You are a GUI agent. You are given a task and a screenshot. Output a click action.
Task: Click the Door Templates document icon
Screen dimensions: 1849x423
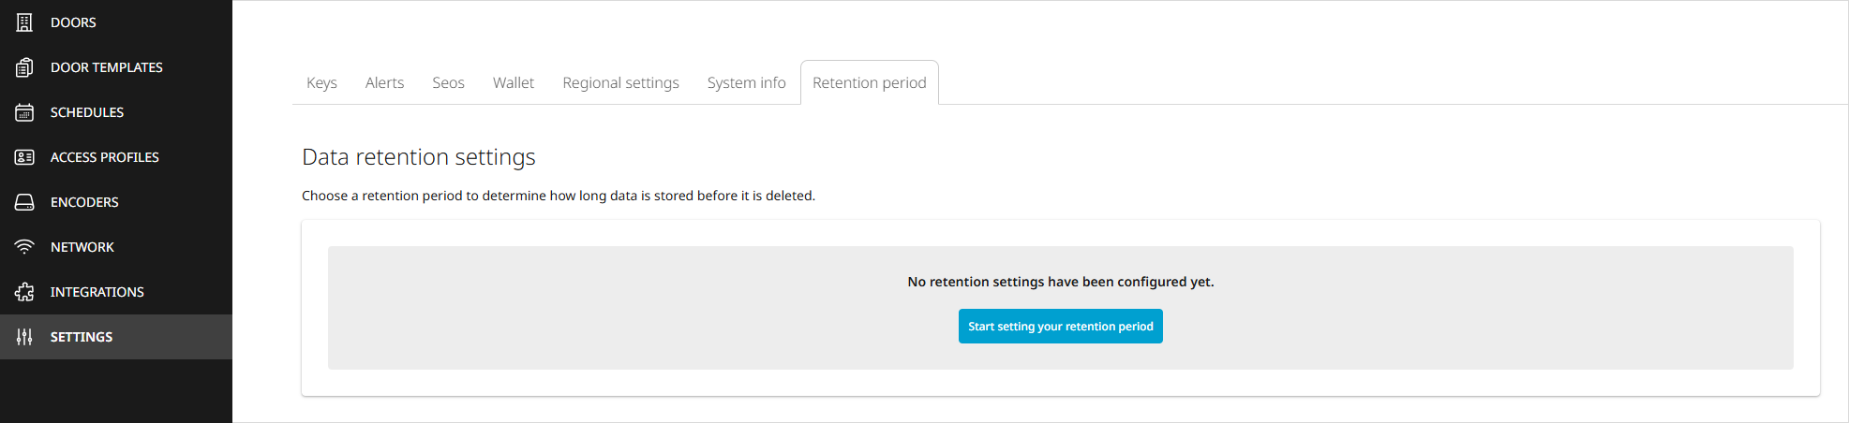click(x=24, y=67)
